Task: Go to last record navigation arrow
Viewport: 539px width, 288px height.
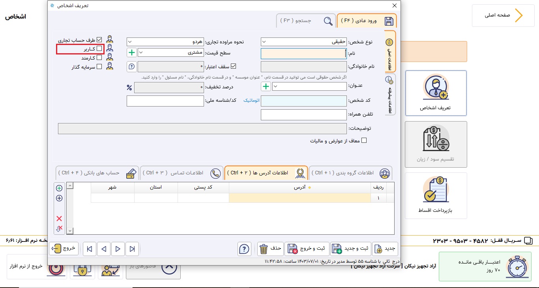Action: point(132,249)
